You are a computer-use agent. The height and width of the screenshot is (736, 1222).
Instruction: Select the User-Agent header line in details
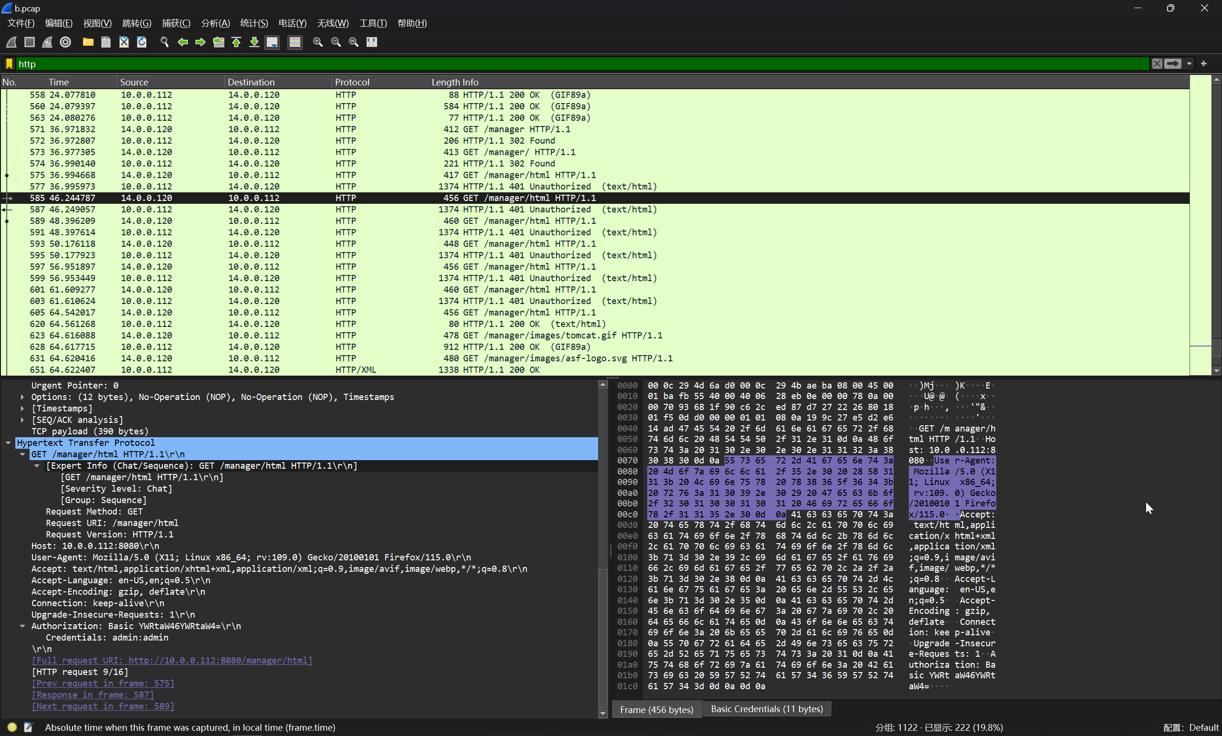251,557
